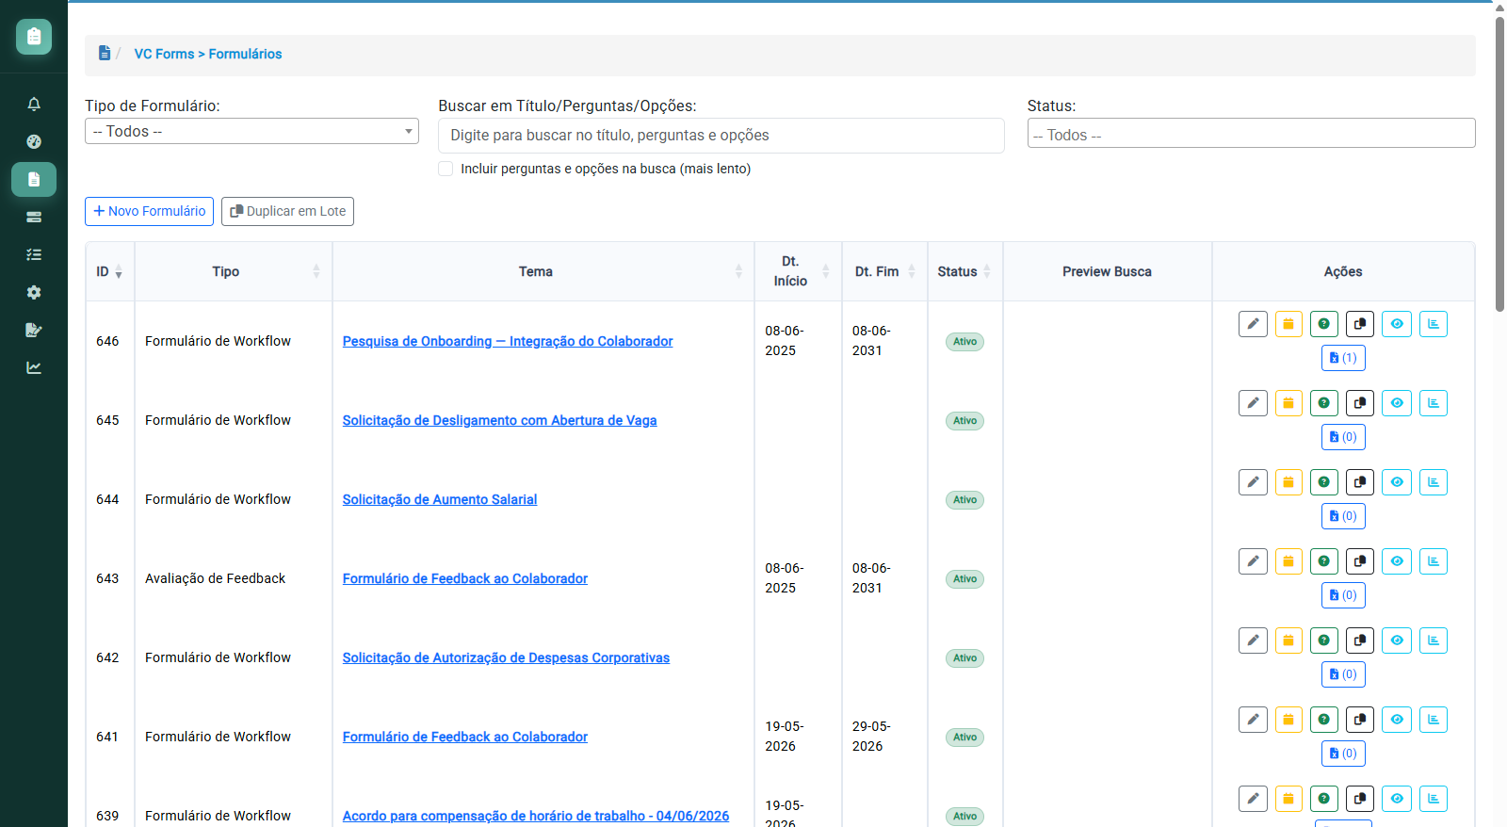Viewport: 1507px width, 827px height.
Task: Duplicate form 645 using copy icon
Action: (x=1360, y=403)
